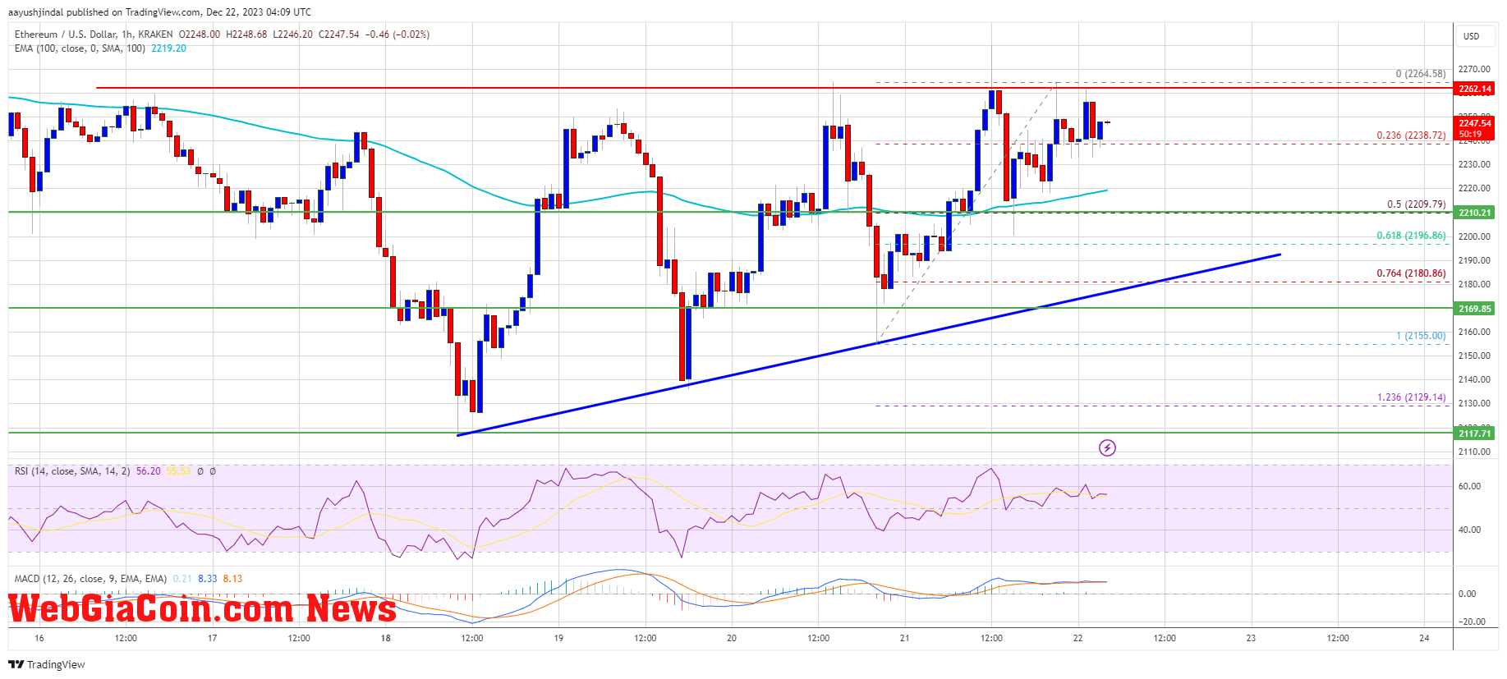This screenshot has width=1507, height=679.
Task: Select the green 2210.21 price label
Action: pyautogui.click(x=1475, y=213)
